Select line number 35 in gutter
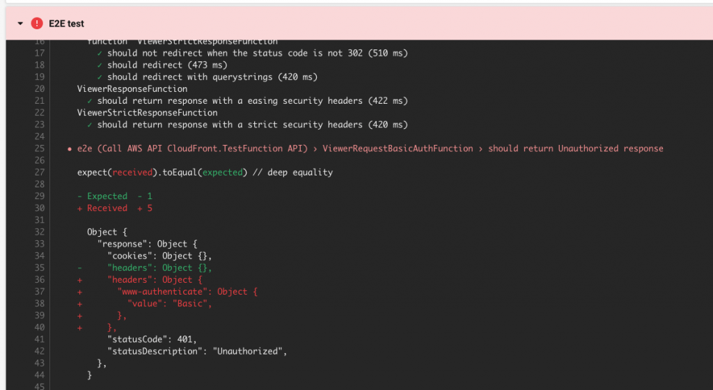 click(x=40, y=267)
